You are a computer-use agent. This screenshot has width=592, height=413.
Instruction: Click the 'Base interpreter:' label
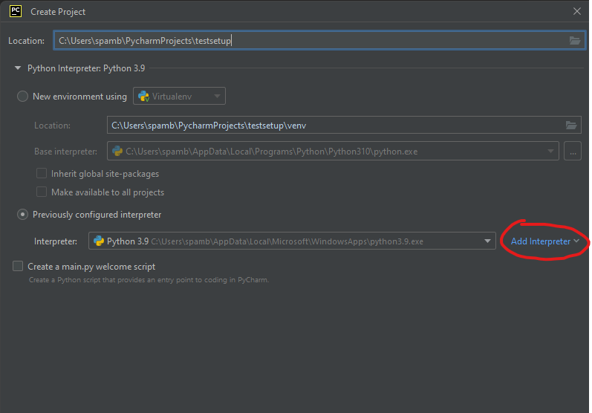(x=65, y=152)
